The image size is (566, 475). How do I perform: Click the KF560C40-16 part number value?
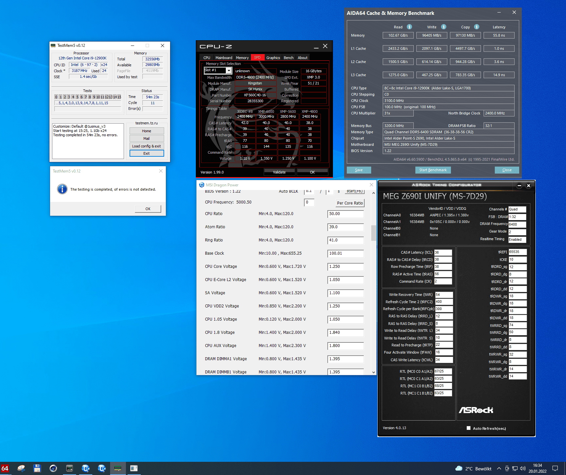[255, 95]
